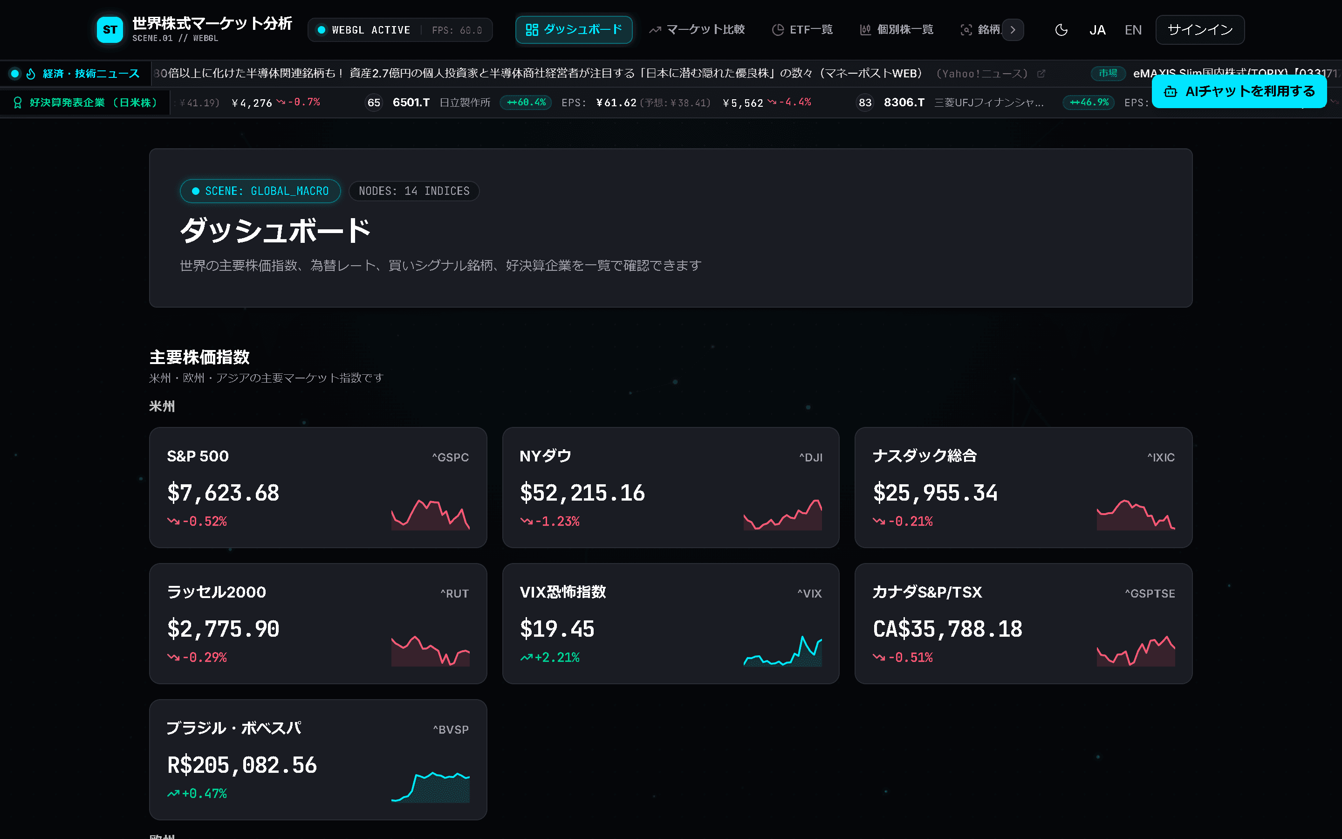Open the ブラジル・ボベスパ index card

coord(318,760)
